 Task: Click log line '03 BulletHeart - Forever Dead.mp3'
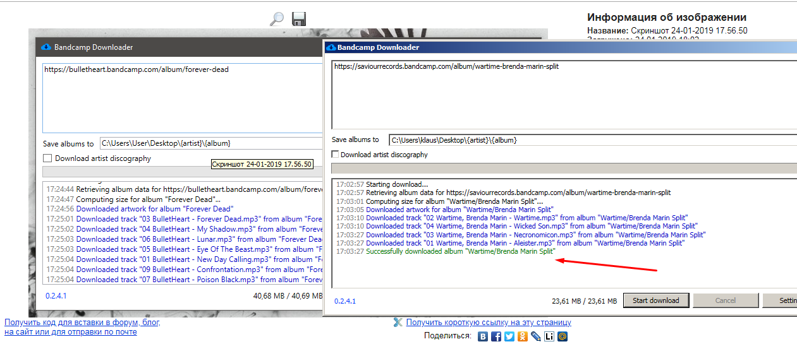click(184, 219)
